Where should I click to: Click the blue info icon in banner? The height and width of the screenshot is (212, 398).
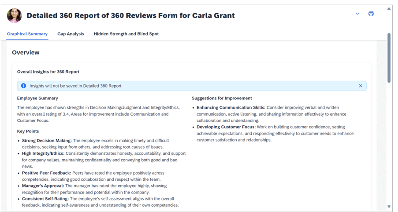coord(23,86)
